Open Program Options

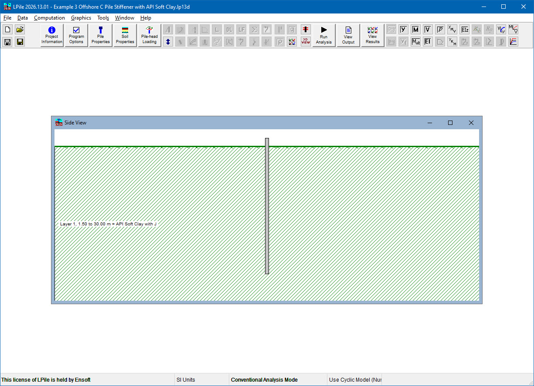(76, 36)
